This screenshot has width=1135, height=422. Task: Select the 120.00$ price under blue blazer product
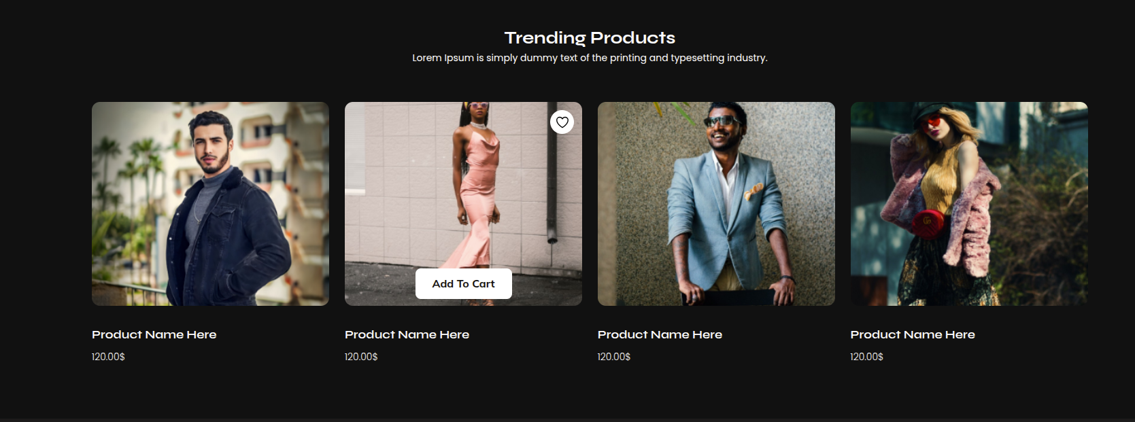(614, 357)
